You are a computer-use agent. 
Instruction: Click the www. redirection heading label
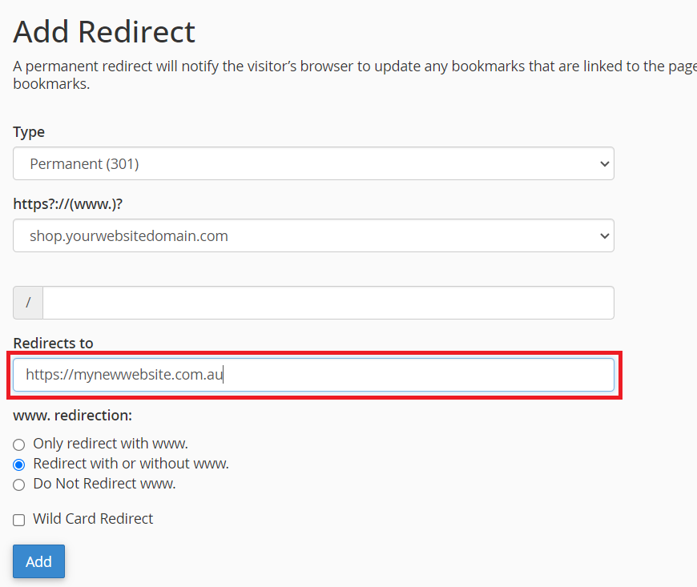point(72,416)
